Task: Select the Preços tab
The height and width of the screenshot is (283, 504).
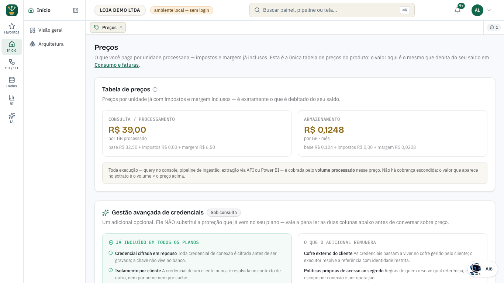Action: click(x=108, y=27)
